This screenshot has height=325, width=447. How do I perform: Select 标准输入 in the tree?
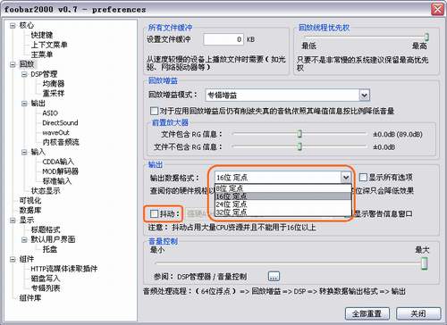57,181
